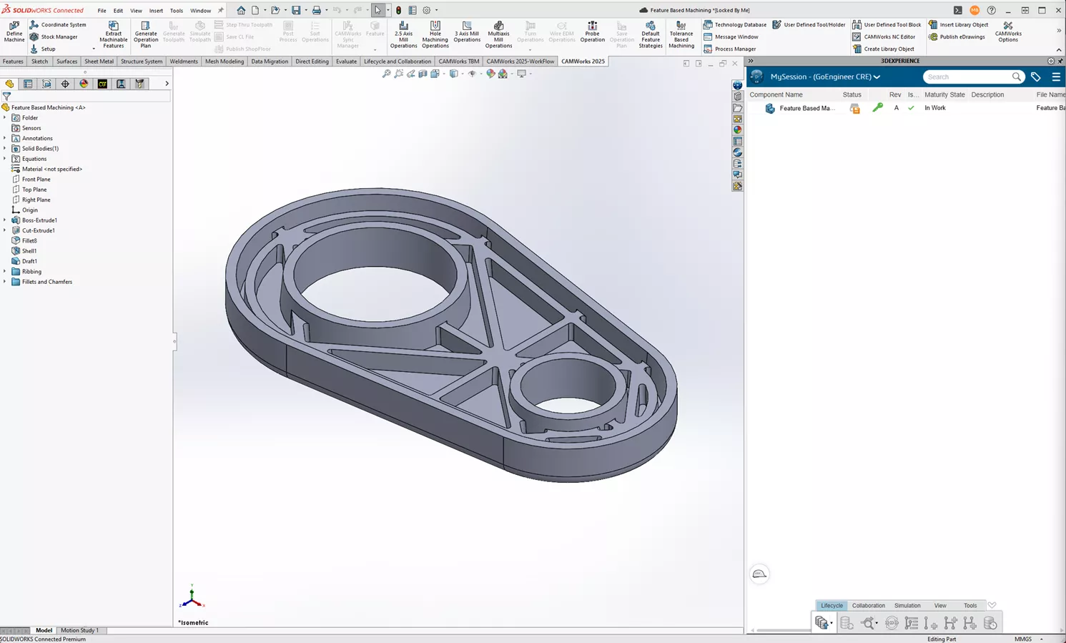Open Multiaxis Mill Operations
This screenshot has width=1066, height=643.
(x=498, y=34)
